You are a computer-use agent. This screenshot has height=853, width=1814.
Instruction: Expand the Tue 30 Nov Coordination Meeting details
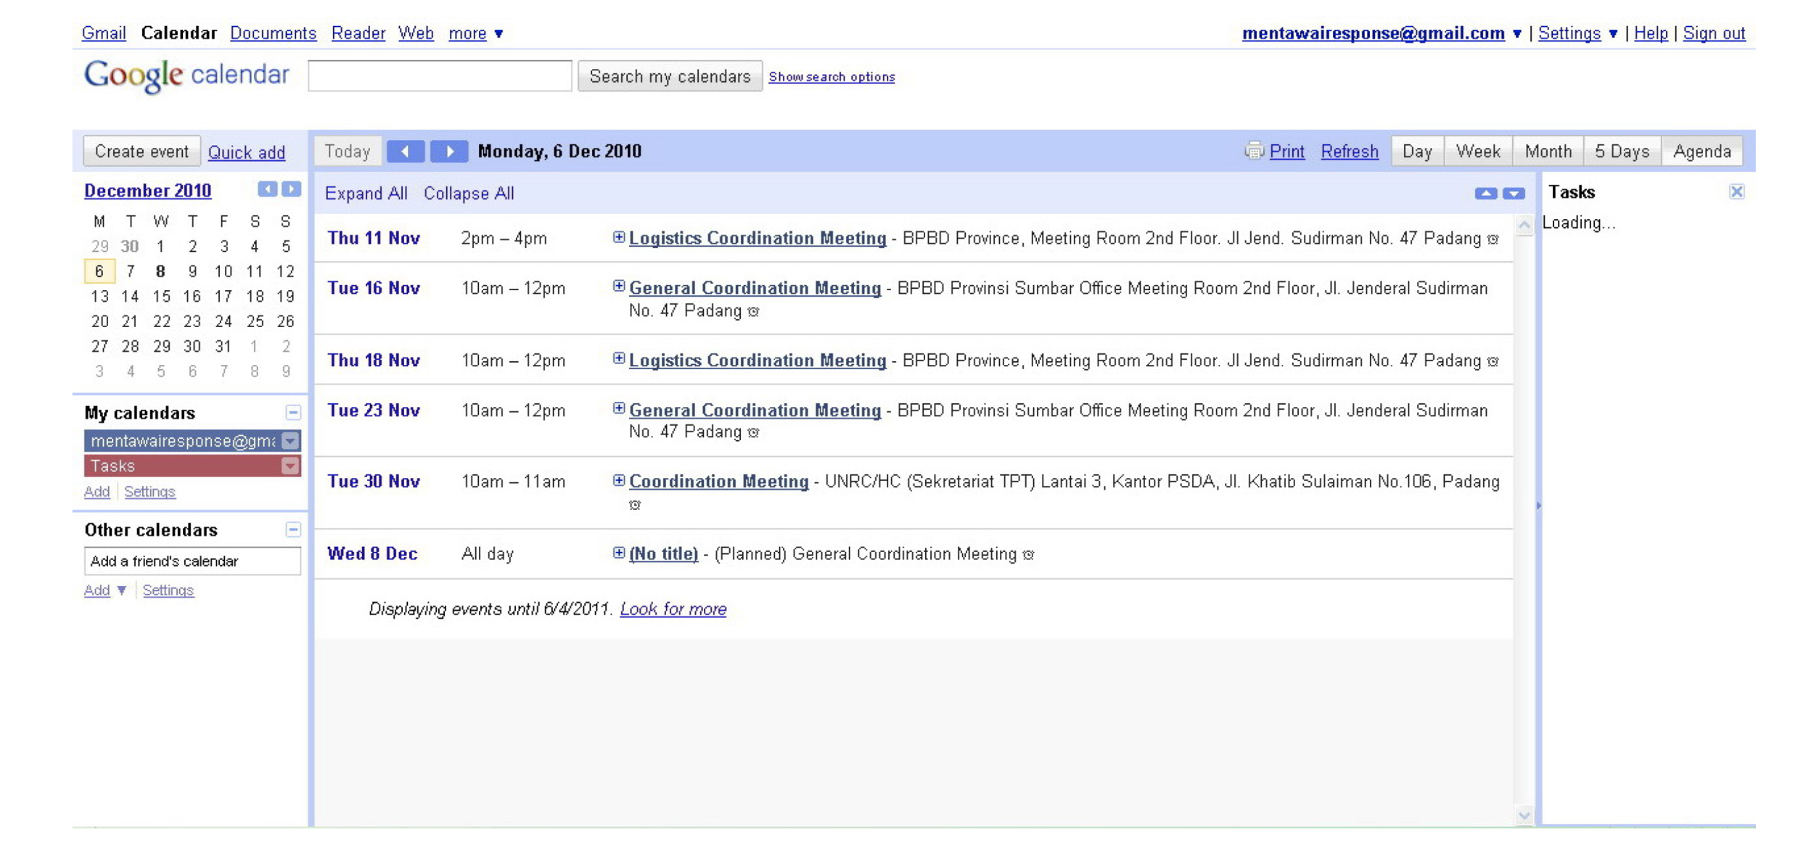[618, 480]
